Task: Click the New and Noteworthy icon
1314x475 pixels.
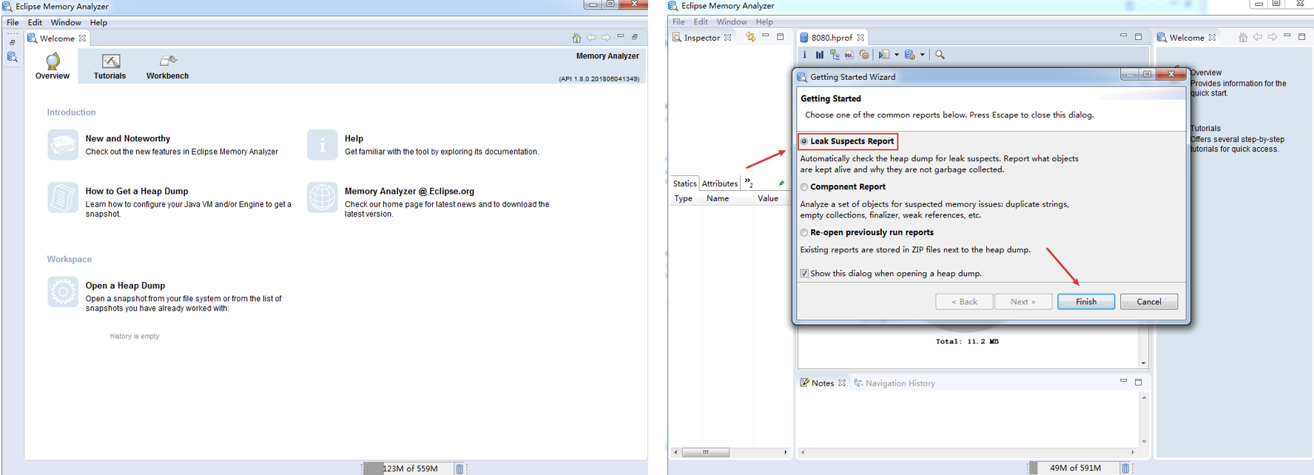Action: pos(63,144)
